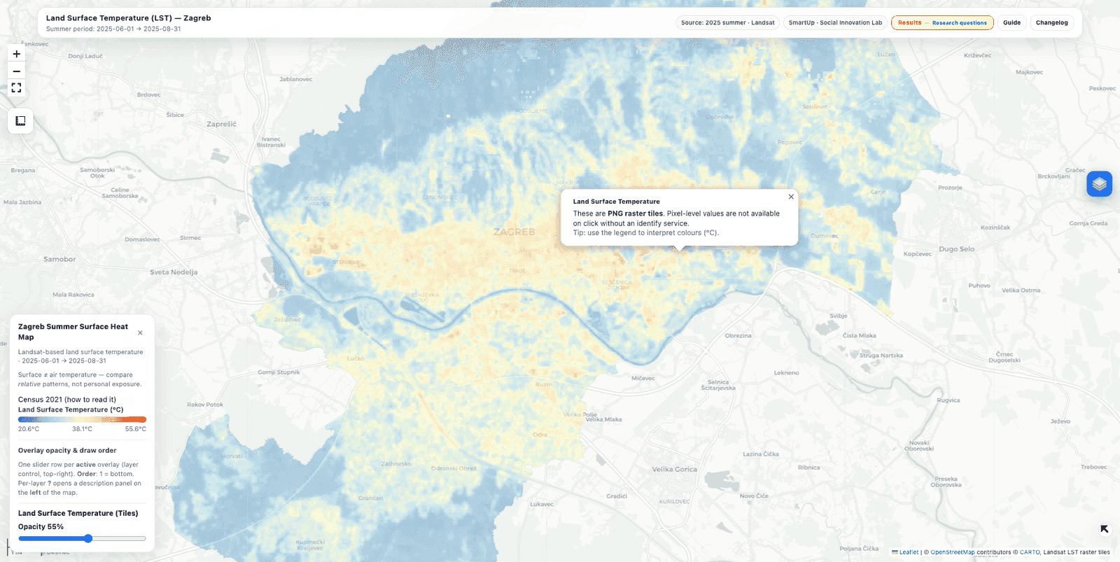
Task: Click the Samobor map label
Action: click(x=59, y=259)
